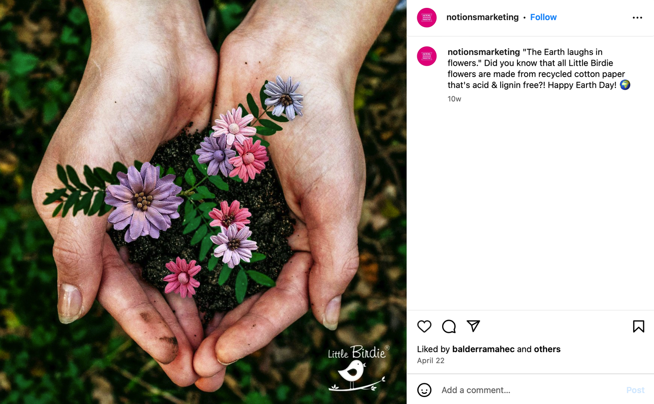Like the post with the heart icon

coord(424,327)
